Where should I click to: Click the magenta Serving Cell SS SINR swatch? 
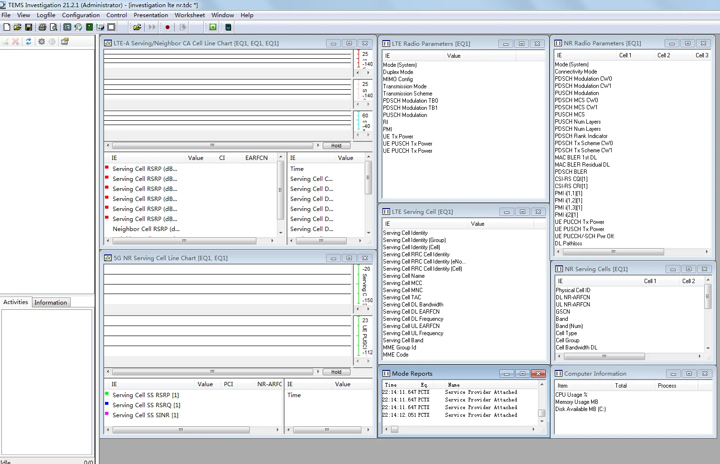[x=107, y=414]
